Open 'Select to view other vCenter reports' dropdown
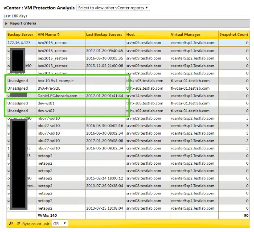Viewport: 254px width, 232px height. pyautogui.click(x=113, y=8)
